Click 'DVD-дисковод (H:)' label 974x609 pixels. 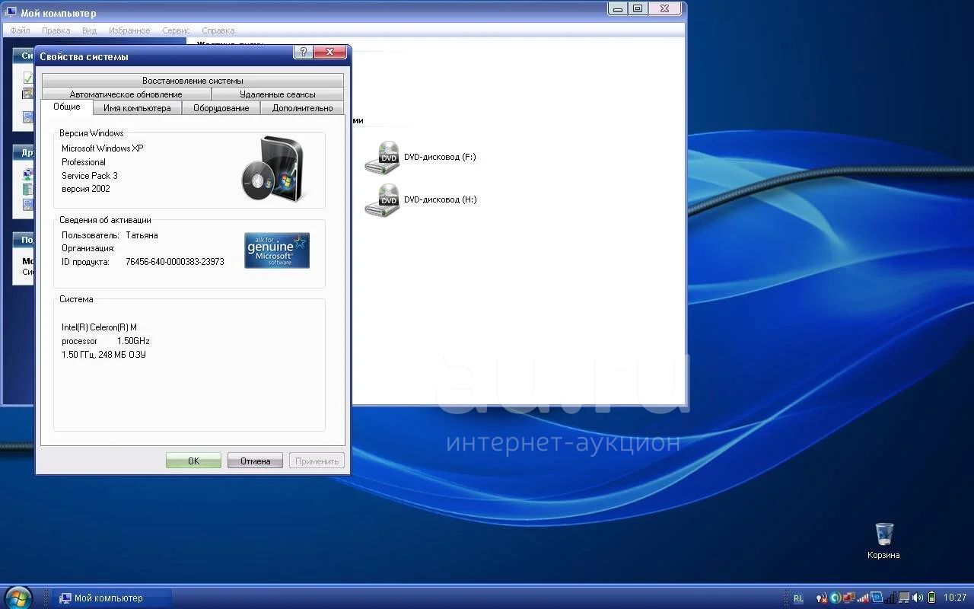[440, 199]
